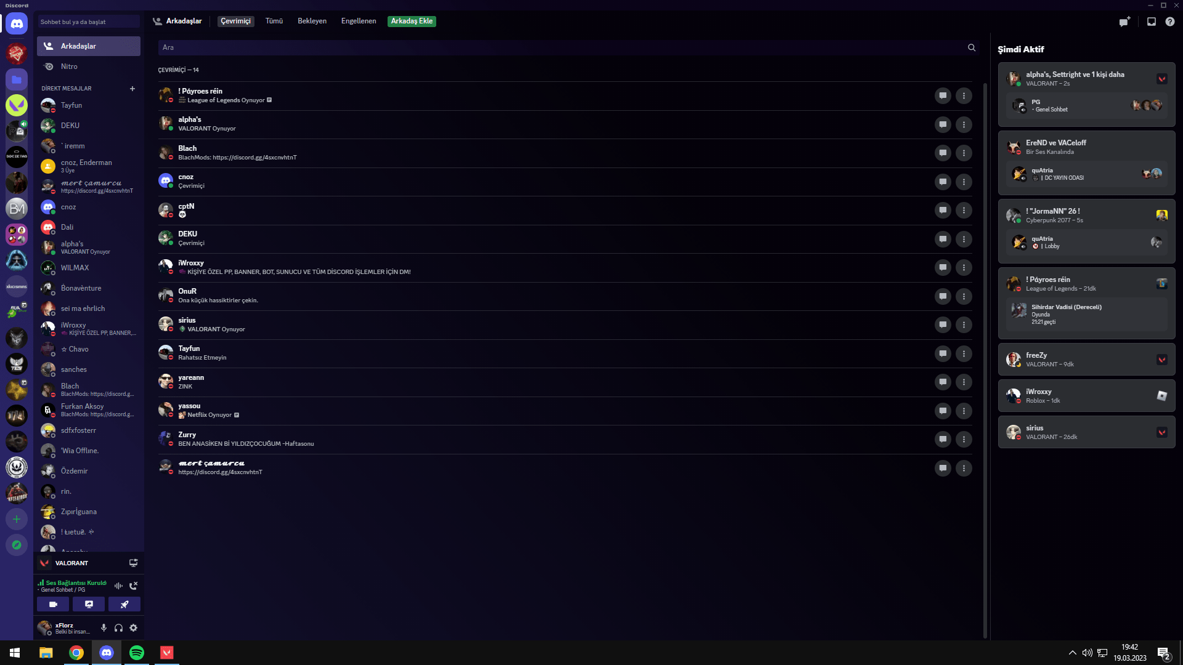The image size is (1183, 665).
Task: Open DM with Zıpırİguana
Action: [x=89, y=512]
